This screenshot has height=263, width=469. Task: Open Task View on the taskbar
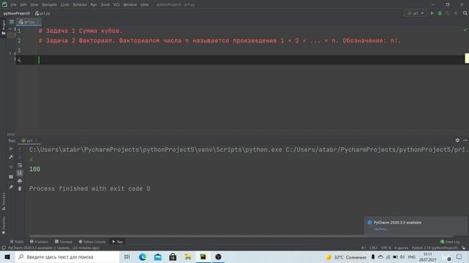tap(127, 256)
